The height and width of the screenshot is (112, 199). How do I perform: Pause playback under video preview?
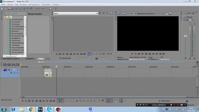146,54
